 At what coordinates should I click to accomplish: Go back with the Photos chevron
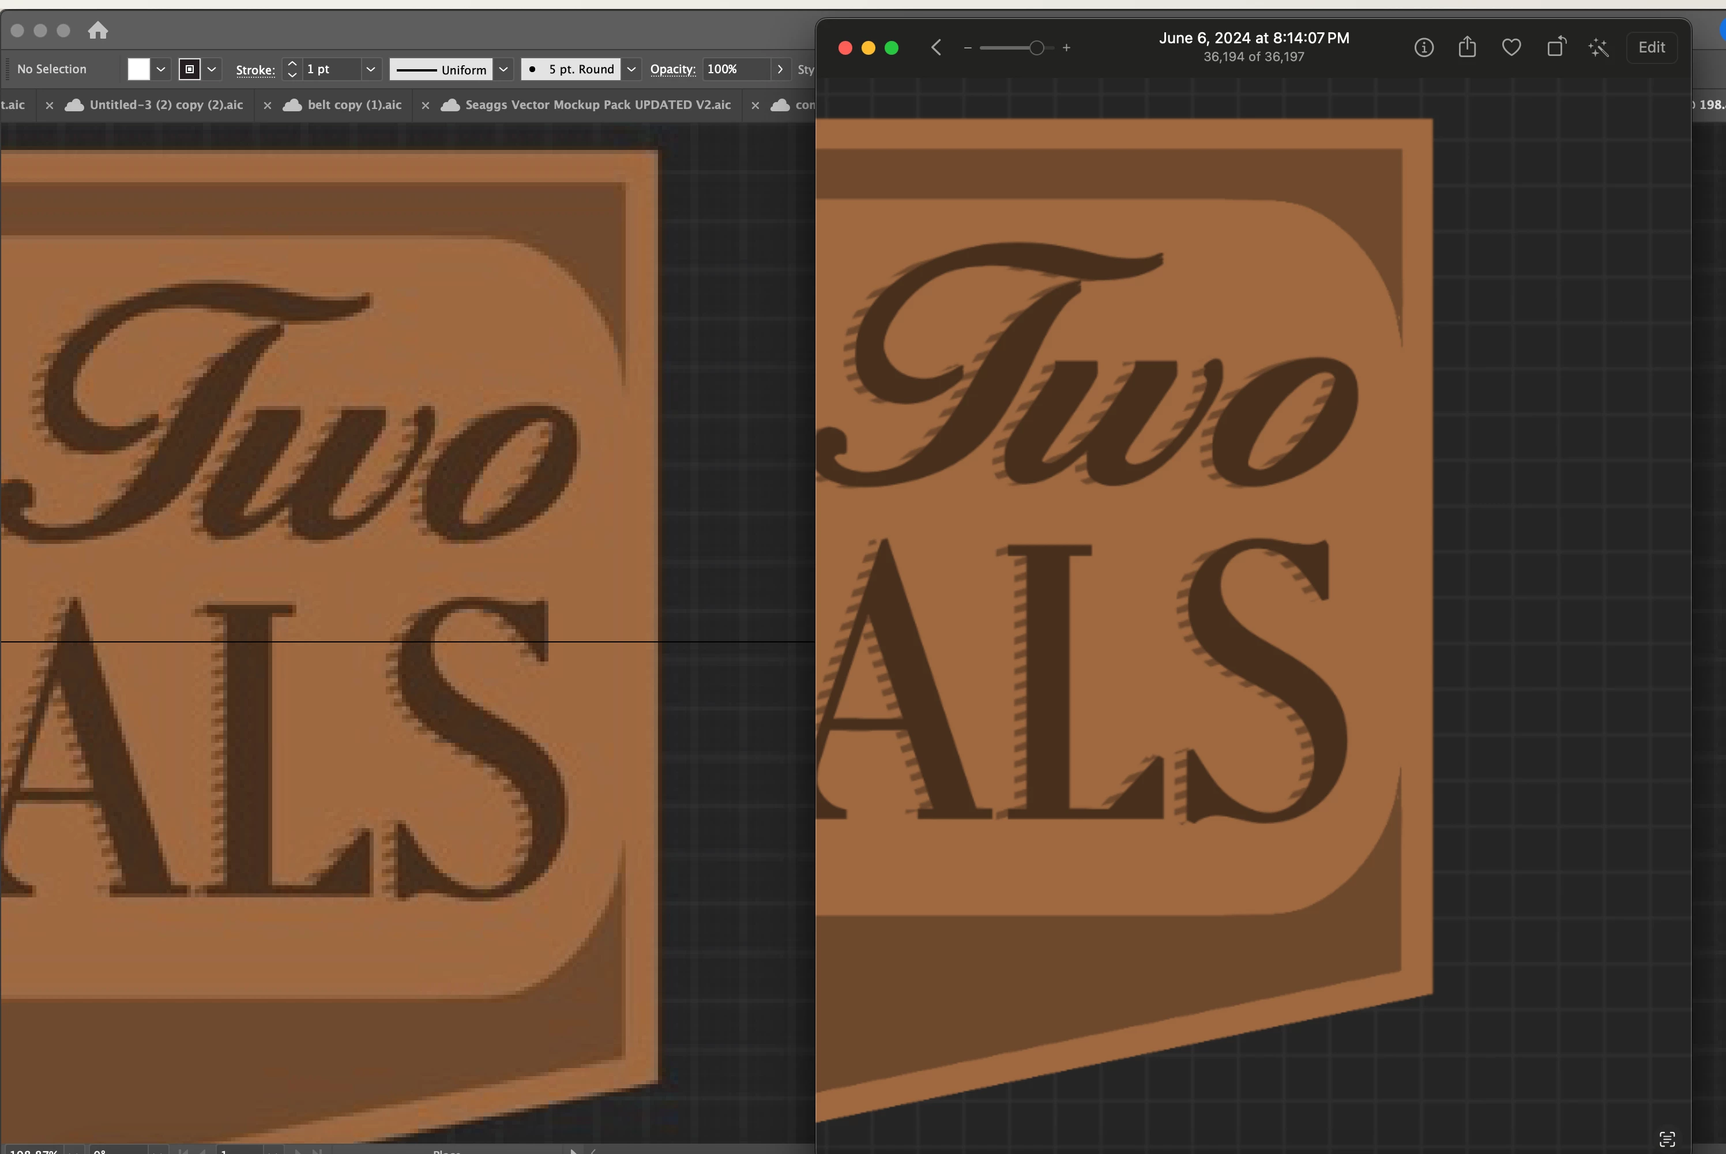pyautogui.click(x=936, y=48)
